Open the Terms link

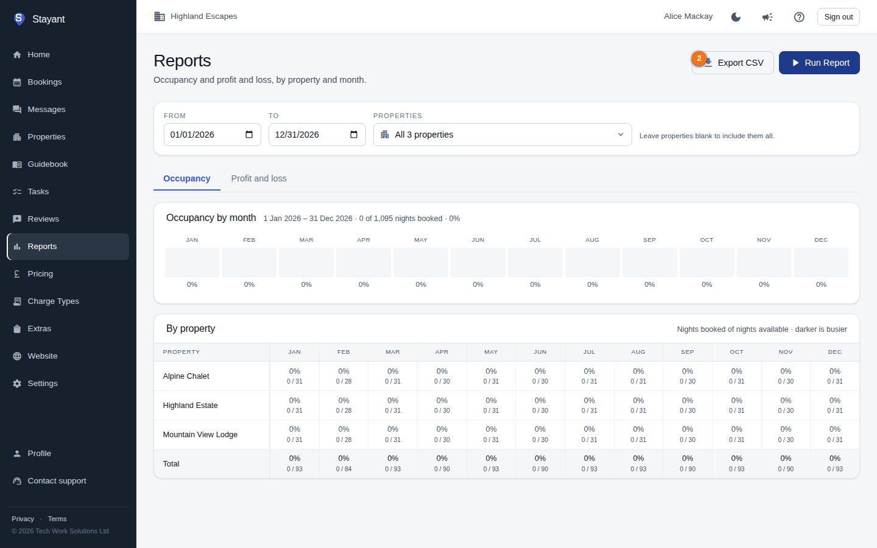click(x=57, y=519)
